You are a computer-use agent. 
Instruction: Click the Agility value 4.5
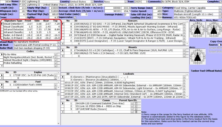tap(54, 17)
